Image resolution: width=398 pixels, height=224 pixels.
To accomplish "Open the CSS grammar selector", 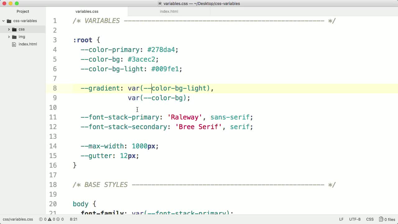I will tap(370, 219).
